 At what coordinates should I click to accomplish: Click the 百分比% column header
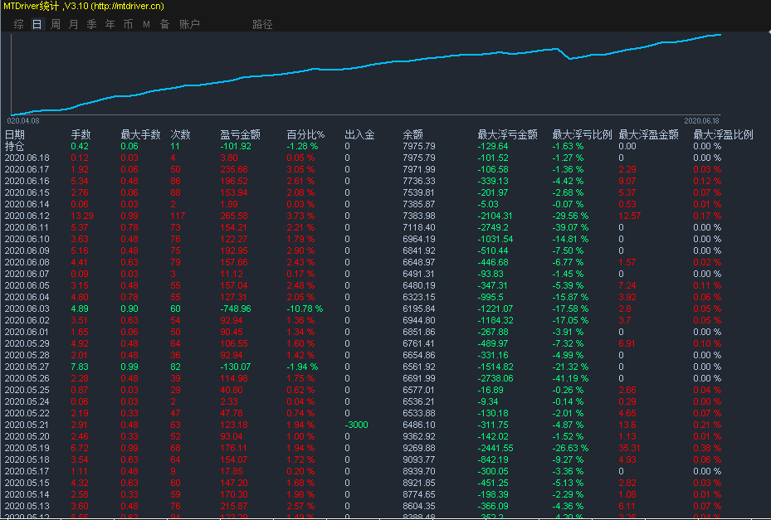pyautogui.click(x=306, y=134)
